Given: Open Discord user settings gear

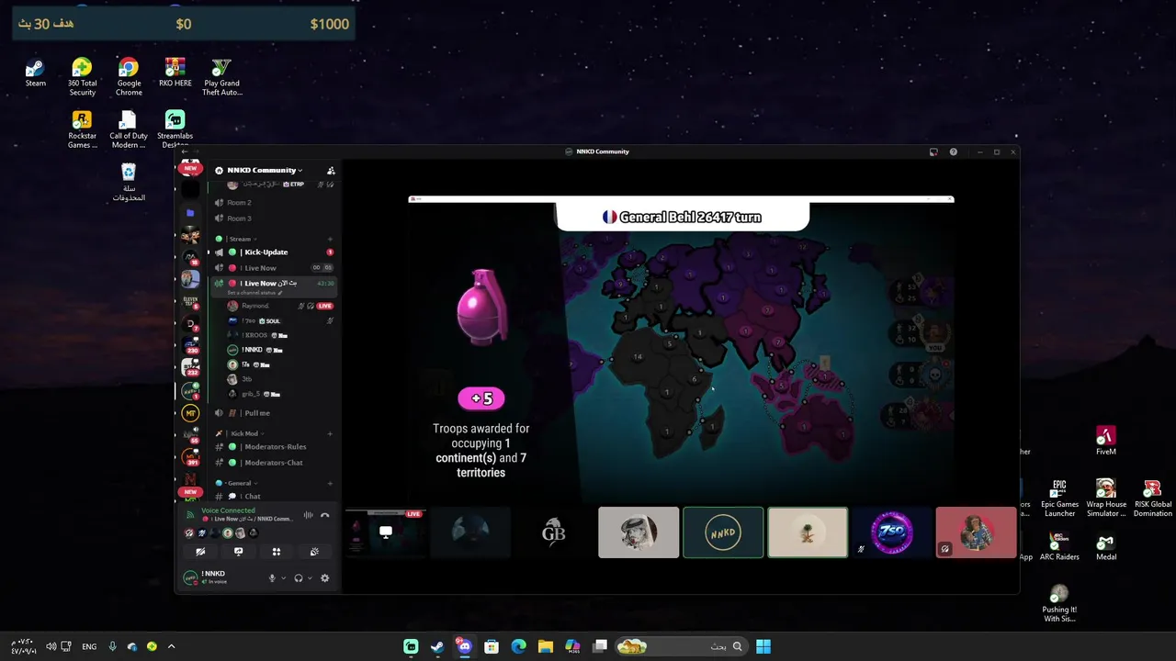Looking at the screenshot, I should click(x=324, y=578).
